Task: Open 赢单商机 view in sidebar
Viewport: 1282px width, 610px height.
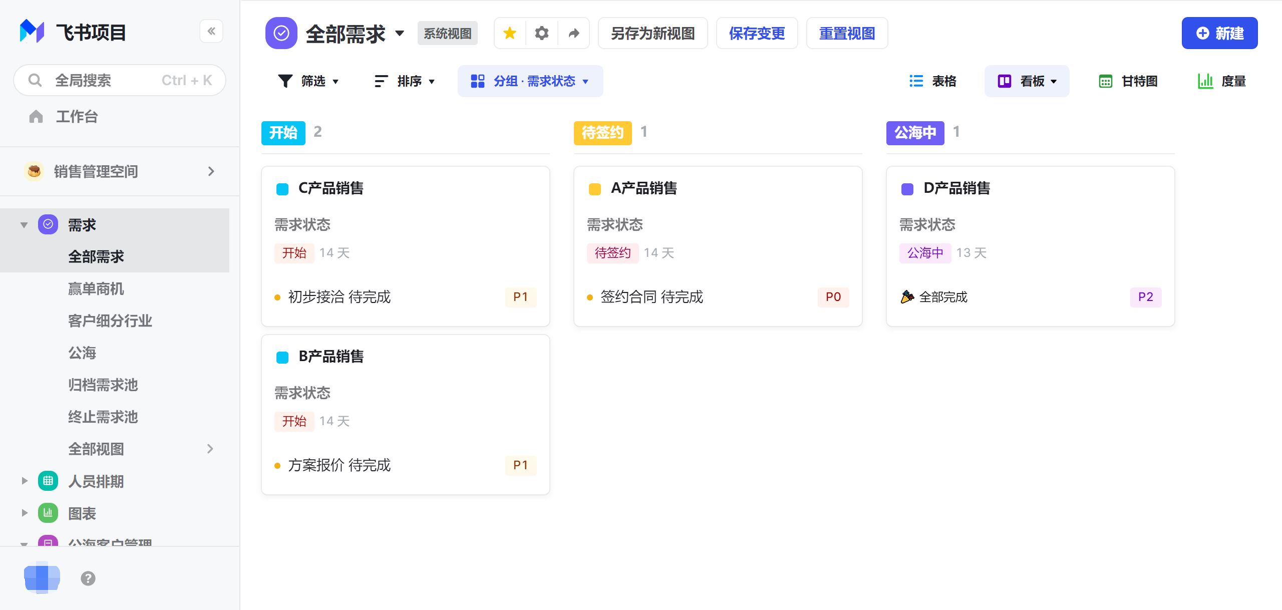Action: pos(96,289)
